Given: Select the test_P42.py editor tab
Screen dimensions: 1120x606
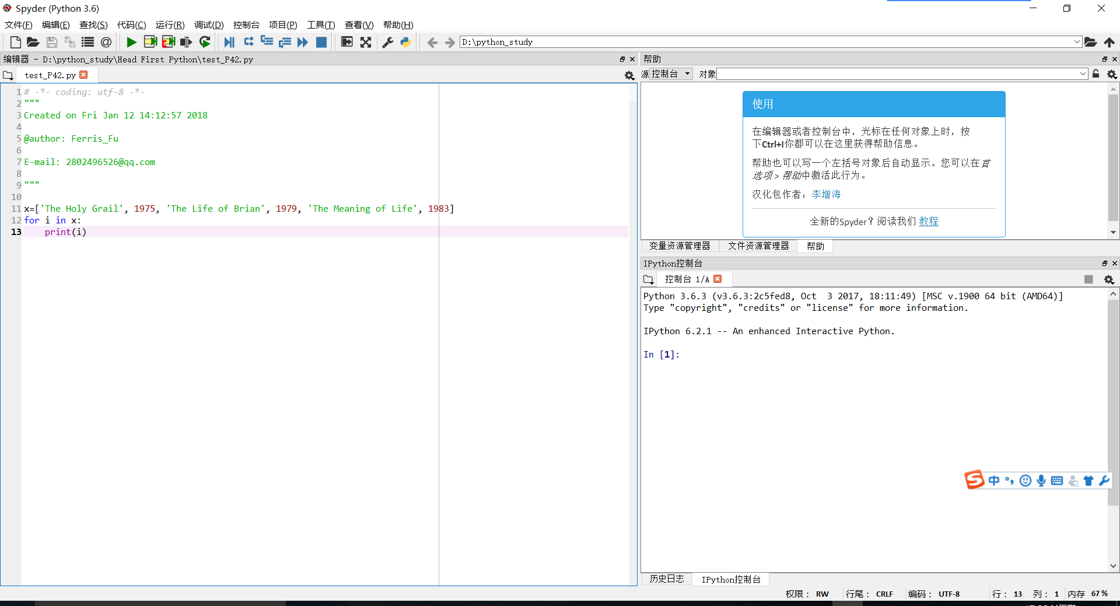Looking at the screenshot, I should pyautogui.click(x=50, y=75).
